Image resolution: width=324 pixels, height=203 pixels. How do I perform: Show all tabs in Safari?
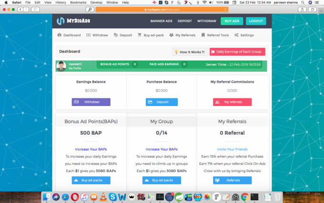coord(313,10)
